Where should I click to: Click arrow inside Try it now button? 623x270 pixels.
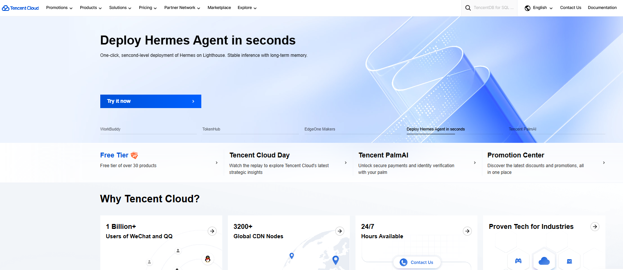(x=193, y=101)
